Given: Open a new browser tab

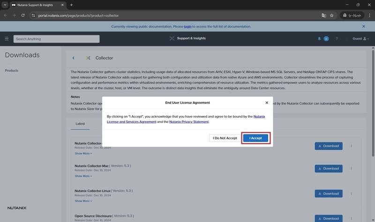Looking at the screenshot, I should click(x=72, y=5).
